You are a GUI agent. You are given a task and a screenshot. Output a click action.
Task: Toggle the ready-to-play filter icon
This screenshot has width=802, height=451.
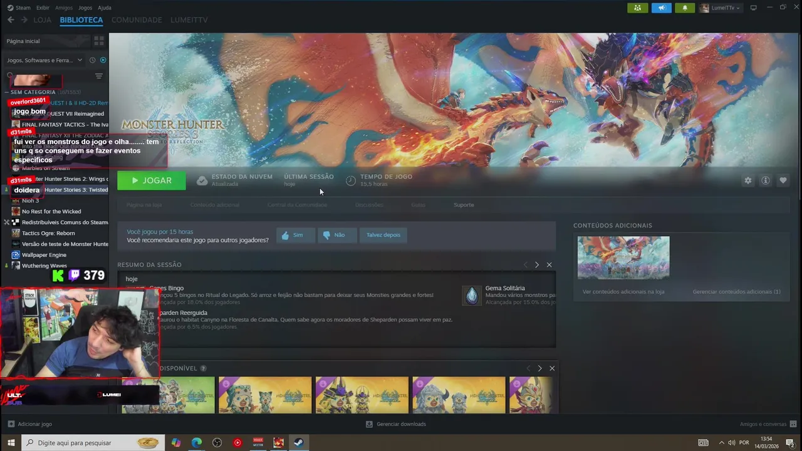point(103,60)
